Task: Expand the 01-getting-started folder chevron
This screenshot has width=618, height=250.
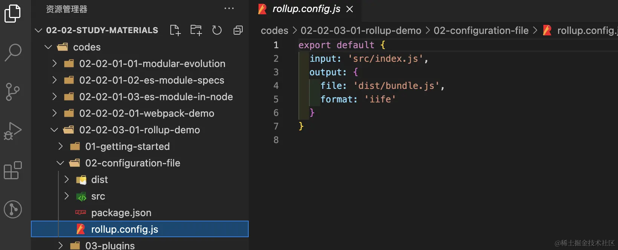Action: click(61, 146)
